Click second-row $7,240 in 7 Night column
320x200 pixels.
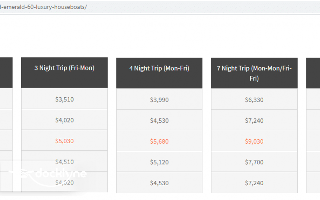[x=254, y=120]
